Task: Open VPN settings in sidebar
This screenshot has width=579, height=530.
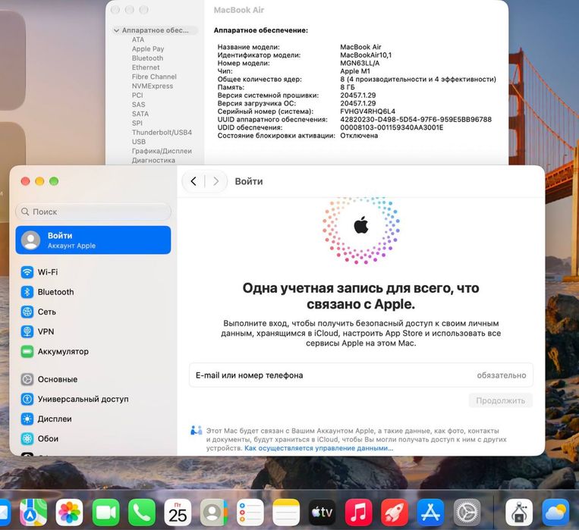Action: [93, 331]
